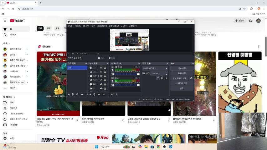Open the scene transition type dropdown
The height and width of the screenshot is (150, 267).
point(155,68)
